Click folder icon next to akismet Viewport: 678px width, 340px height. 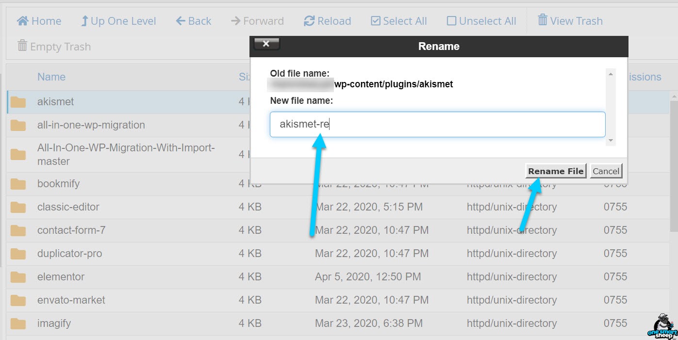point(18,102)
